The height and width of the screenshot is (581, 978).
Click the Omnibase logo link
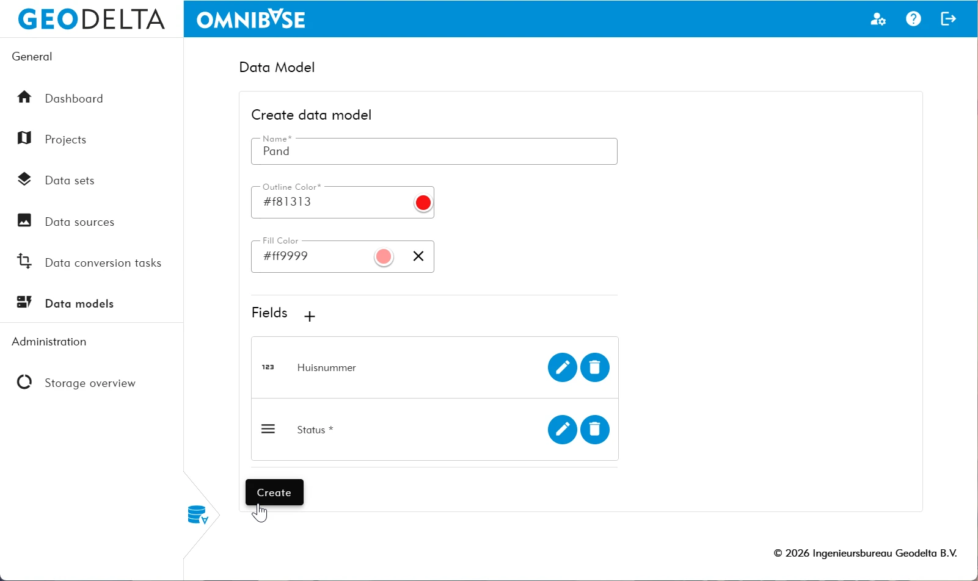click(x=251, y=20)
